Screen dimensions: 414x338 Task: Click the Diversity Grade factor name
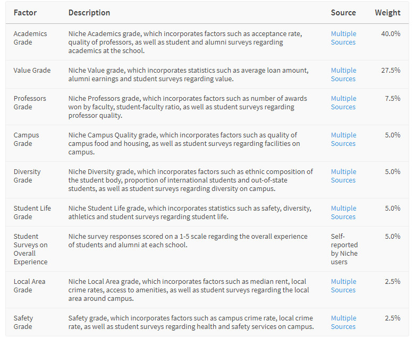tap(27, 176)
